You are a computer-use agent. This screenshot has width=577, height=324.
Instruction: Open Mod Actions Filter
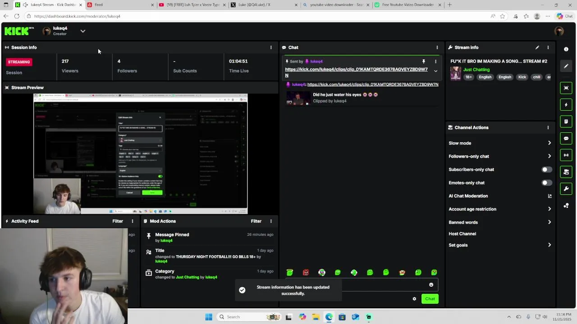point(256,221)
